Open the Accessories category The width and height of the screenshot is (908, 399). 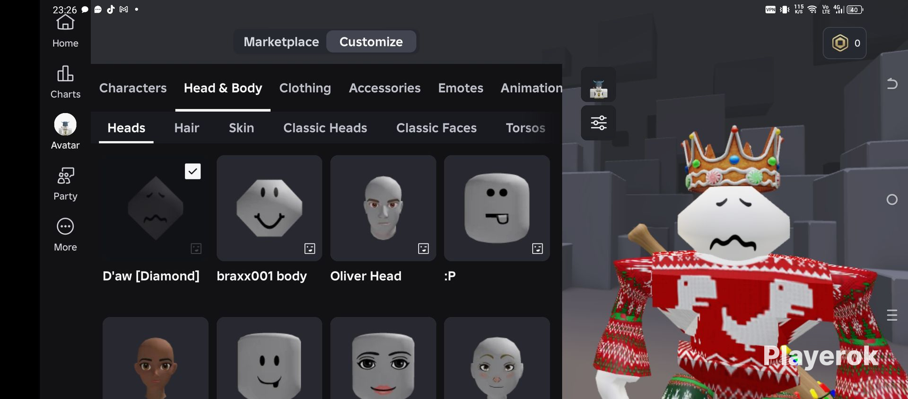point(384,88)
